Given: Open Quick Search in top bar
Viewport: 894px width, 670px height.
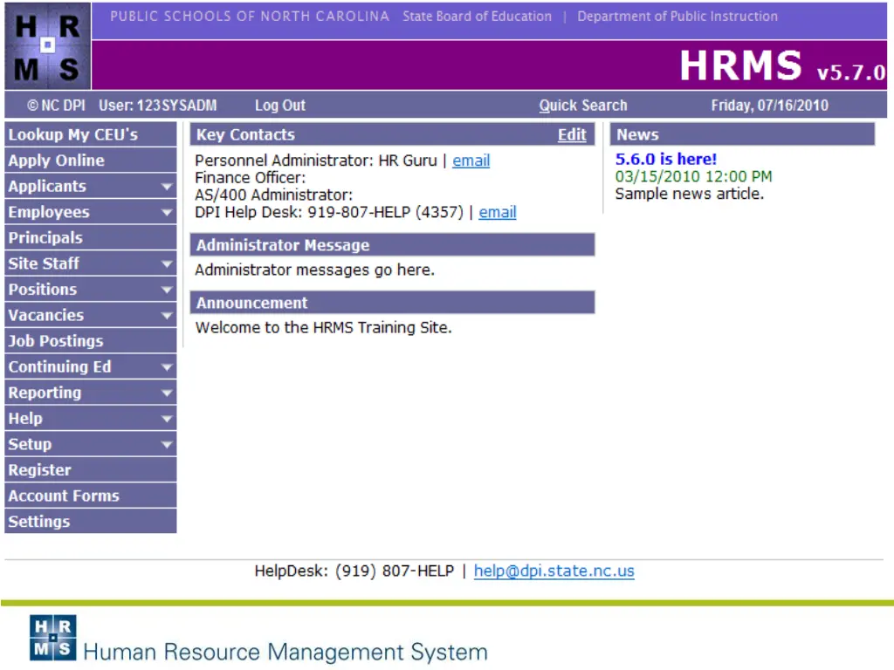Looking at the screenshot, I should 582,106.
